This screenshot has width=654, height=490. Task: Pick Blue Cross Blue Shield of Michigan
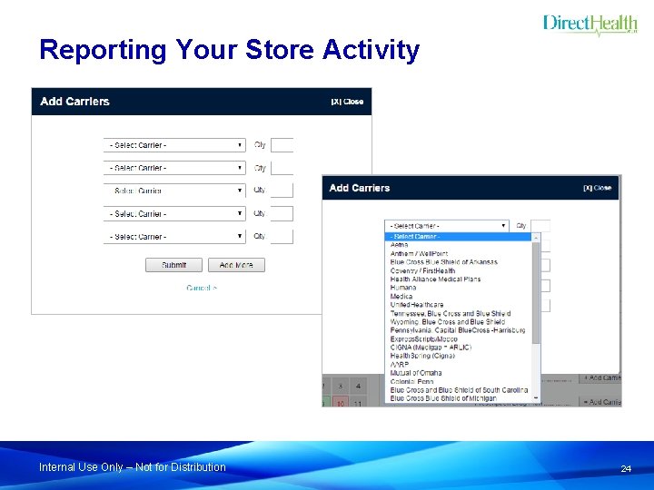[458, 398]
